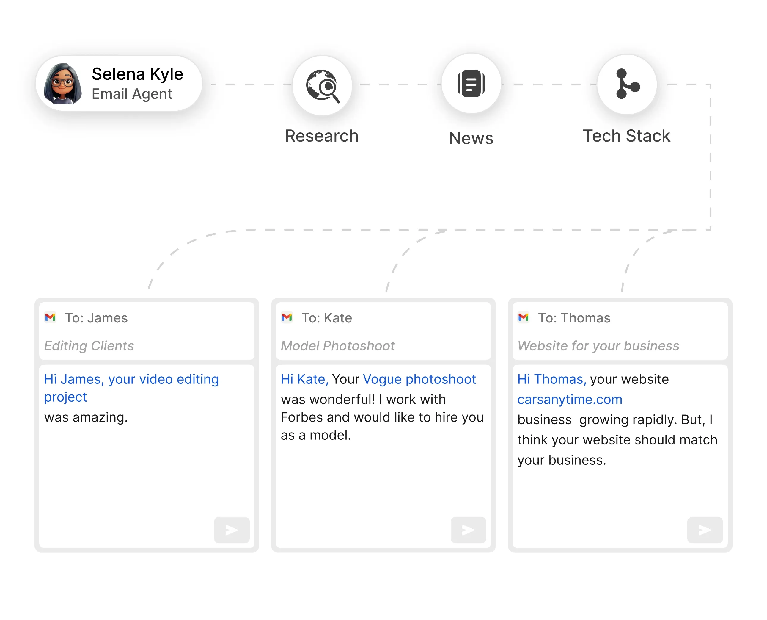Click the Research globe magnifier icon

(322, 86)
